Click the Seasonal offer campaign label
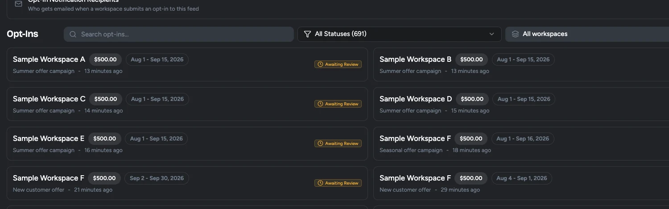The width and height of the screenshot is (669, 209). click(x=411, y=150)
